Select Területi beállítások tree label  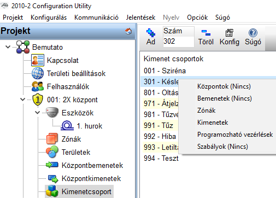pos(76,73)
